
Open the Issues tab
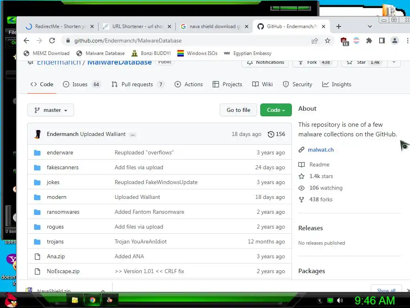point(81,84)
